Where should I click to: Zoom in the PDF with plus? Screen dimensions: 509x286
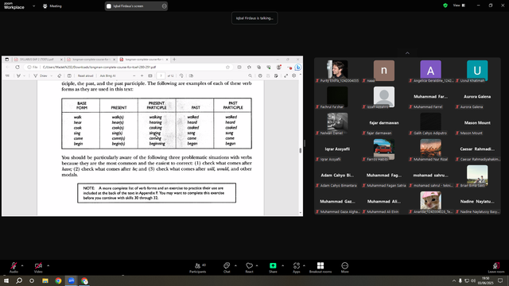pyautogui.click(x=142, y=76)
